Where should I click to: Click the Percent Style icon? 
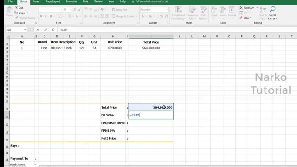tap(150, 16)
